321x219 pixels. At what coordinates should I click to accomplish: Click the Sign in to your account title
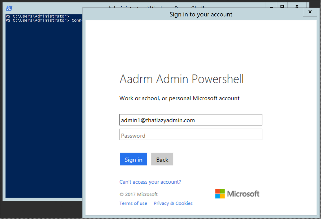(x=201, y=14)
